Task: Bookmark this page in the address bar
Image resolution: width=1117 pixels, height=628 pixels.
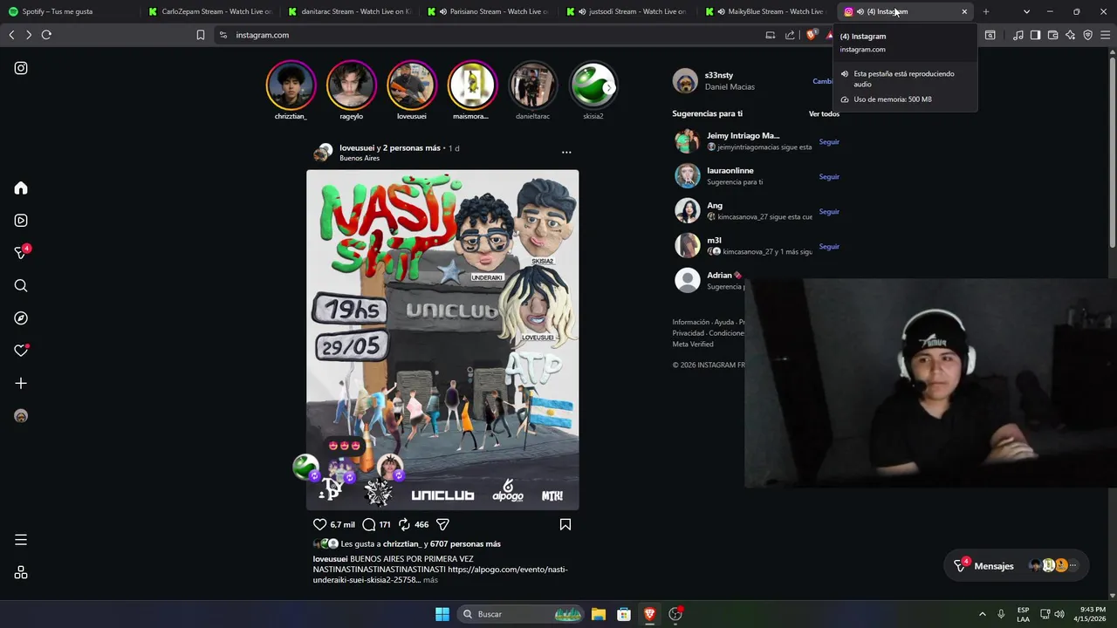Action: (x=201, y=35)
